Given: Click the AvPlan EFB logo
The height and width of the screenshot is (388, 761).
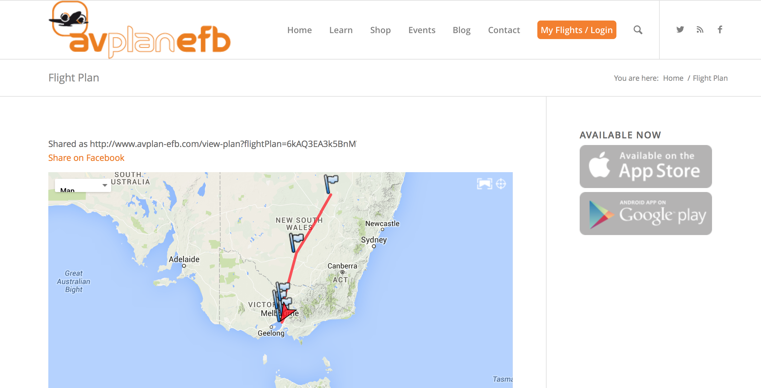Looking at the screenshot, I should (140, 30).
